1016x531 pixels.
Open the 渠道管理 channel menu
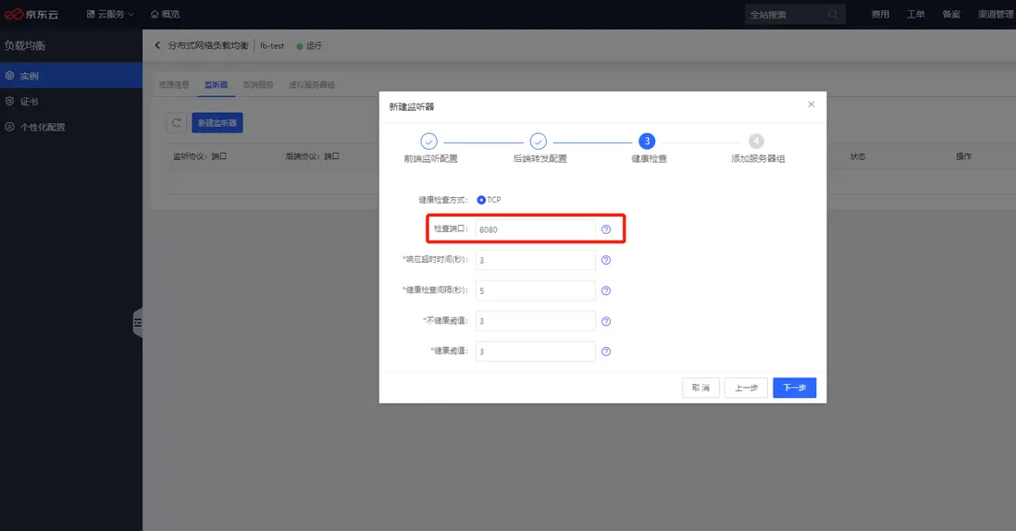coord(996,14)
